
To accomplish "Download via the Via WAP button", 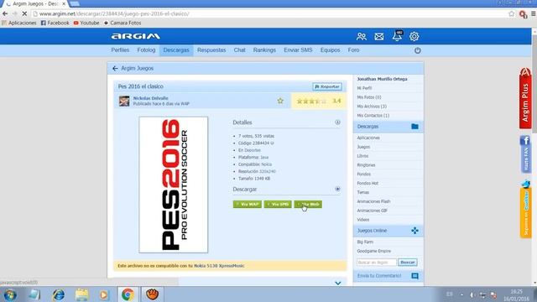I will pos(248,205).
